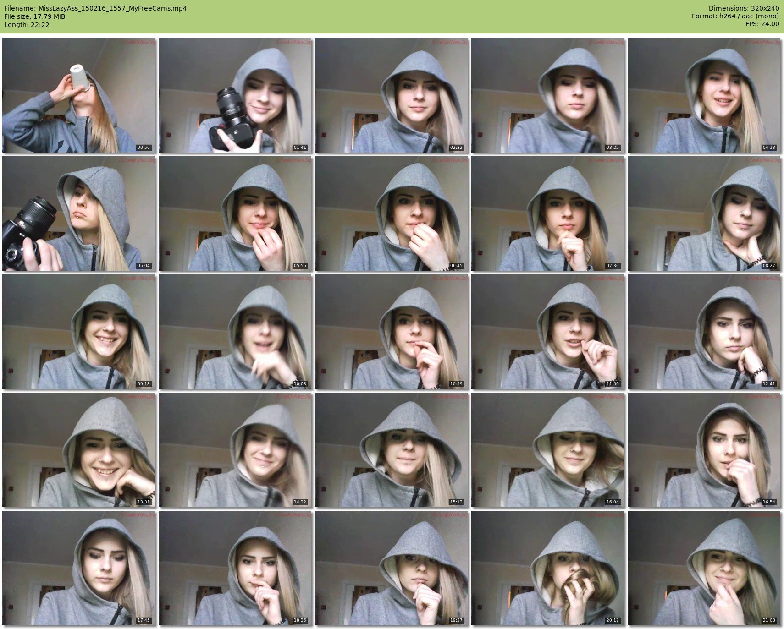The height and width of the screenshot is (629, 784).
Task: Select the frame timestamped 18:36
Action: point(235,568)
